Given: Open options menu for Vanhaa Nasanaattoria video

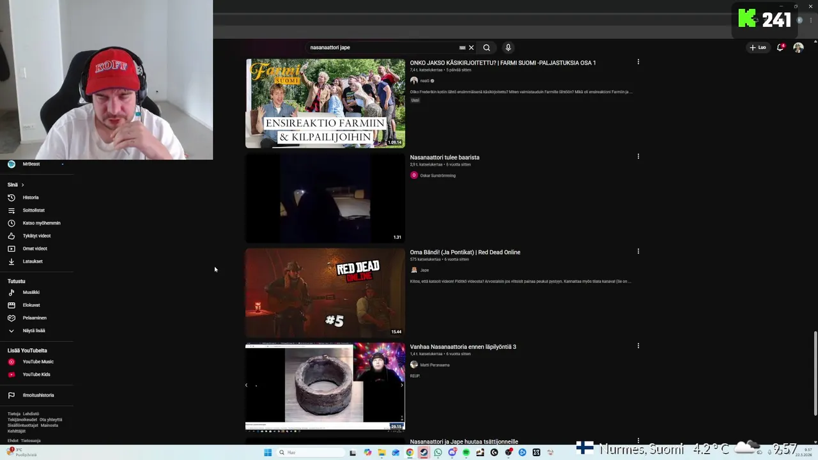Looking at the screenshot, I should [638, 346].
